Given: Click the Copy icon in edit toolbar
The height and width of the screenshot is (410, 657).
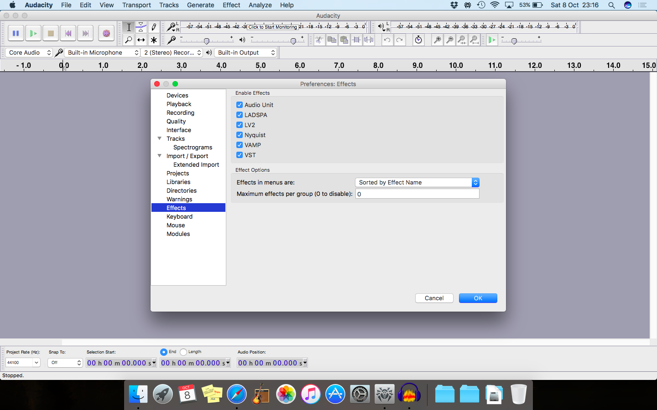Looking at the screenshot, I should [332, 40].
